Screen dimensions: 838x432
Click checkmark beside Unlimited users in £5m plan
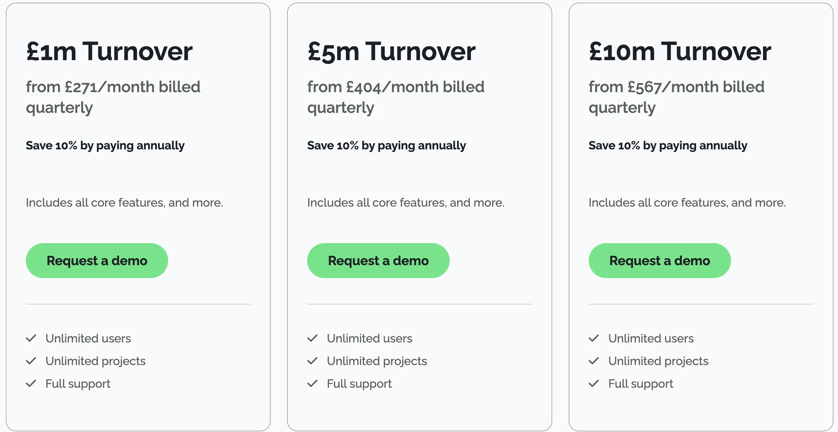[x=312, y=338]
